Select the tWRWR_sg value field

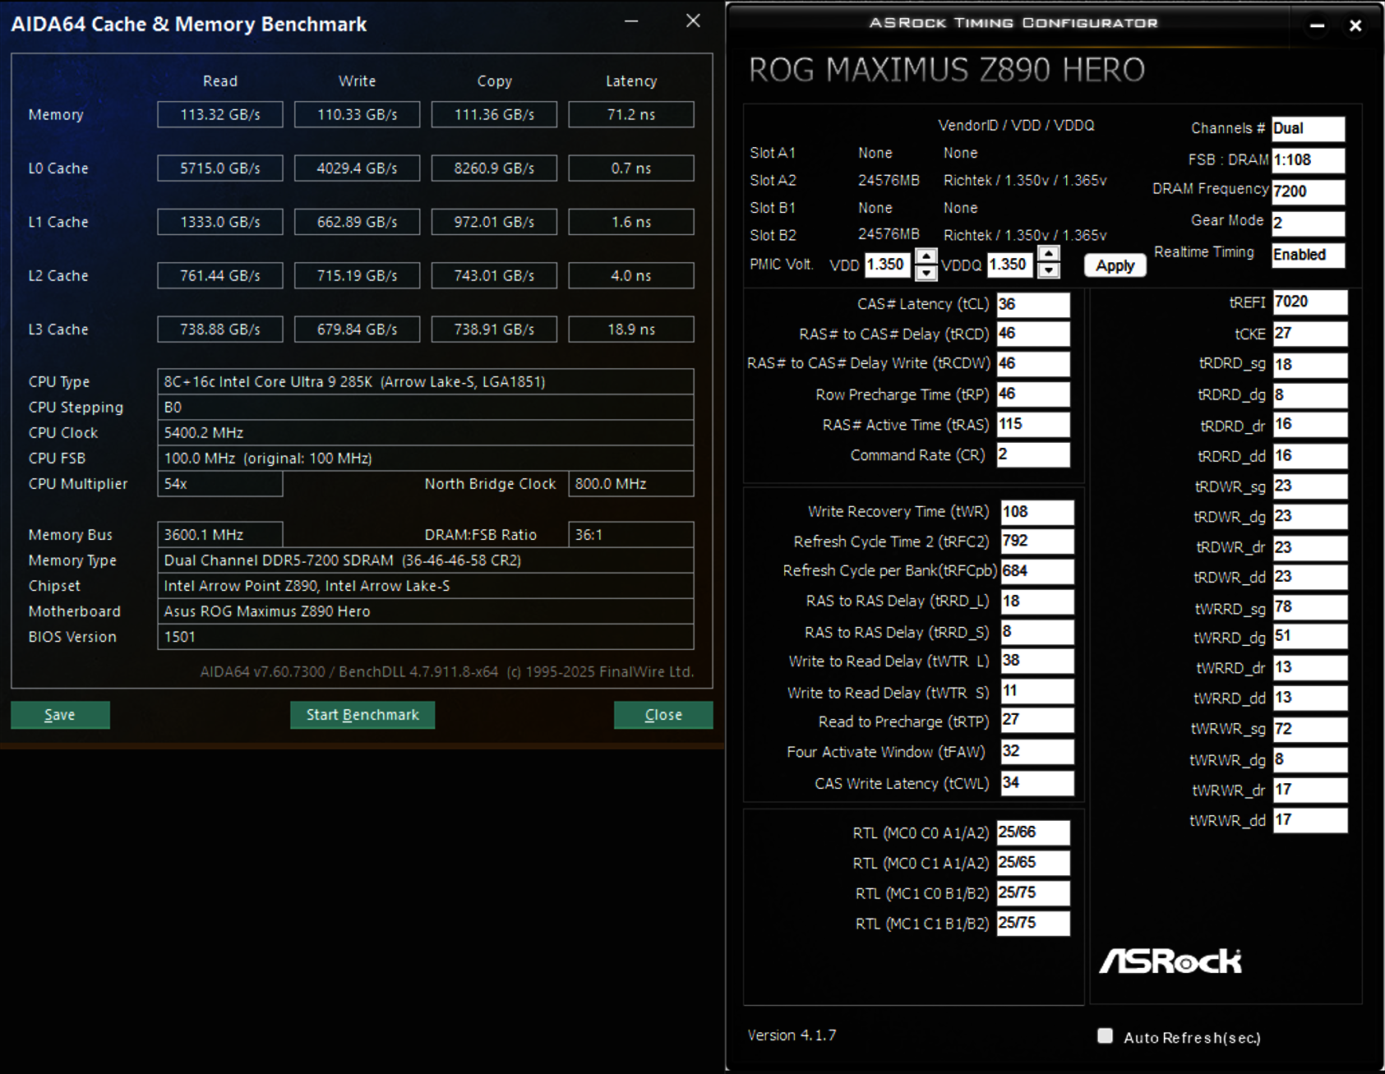(1310, 729)
